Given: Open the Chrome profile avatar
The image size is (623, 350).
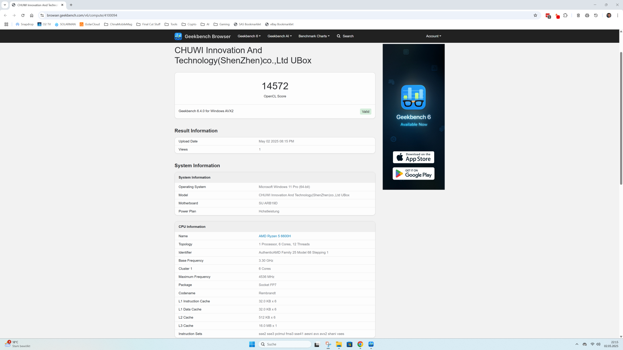Looking at the screenshot, I should (609, 15).
